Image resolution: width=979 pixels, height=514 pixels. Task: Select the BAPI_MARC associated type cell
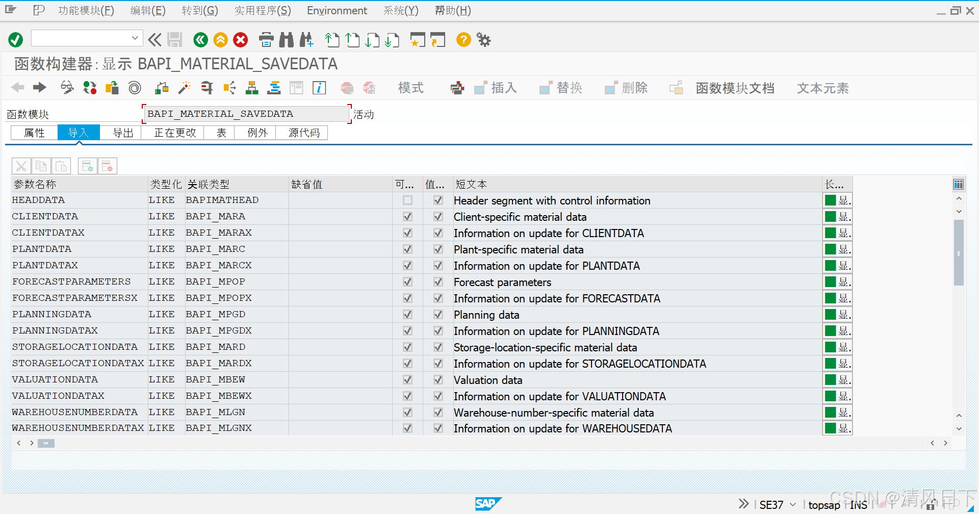237,249
